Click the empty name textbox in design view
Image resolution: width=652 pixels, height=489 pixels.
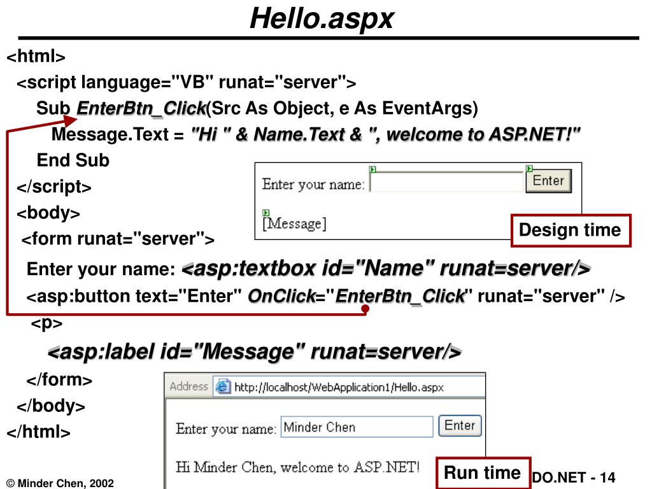[446, 181]
